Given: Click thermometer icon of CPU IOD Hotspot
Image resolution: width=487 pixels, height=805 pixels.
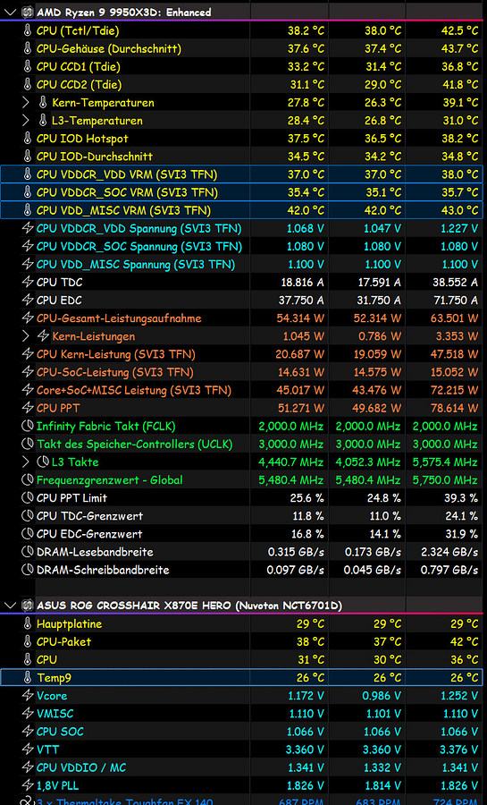Looking at the screenshot, I should pos(28,139).
